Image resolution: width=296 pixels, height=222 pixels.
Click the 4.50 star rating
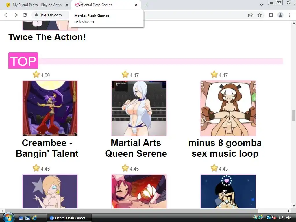[41, 75]
